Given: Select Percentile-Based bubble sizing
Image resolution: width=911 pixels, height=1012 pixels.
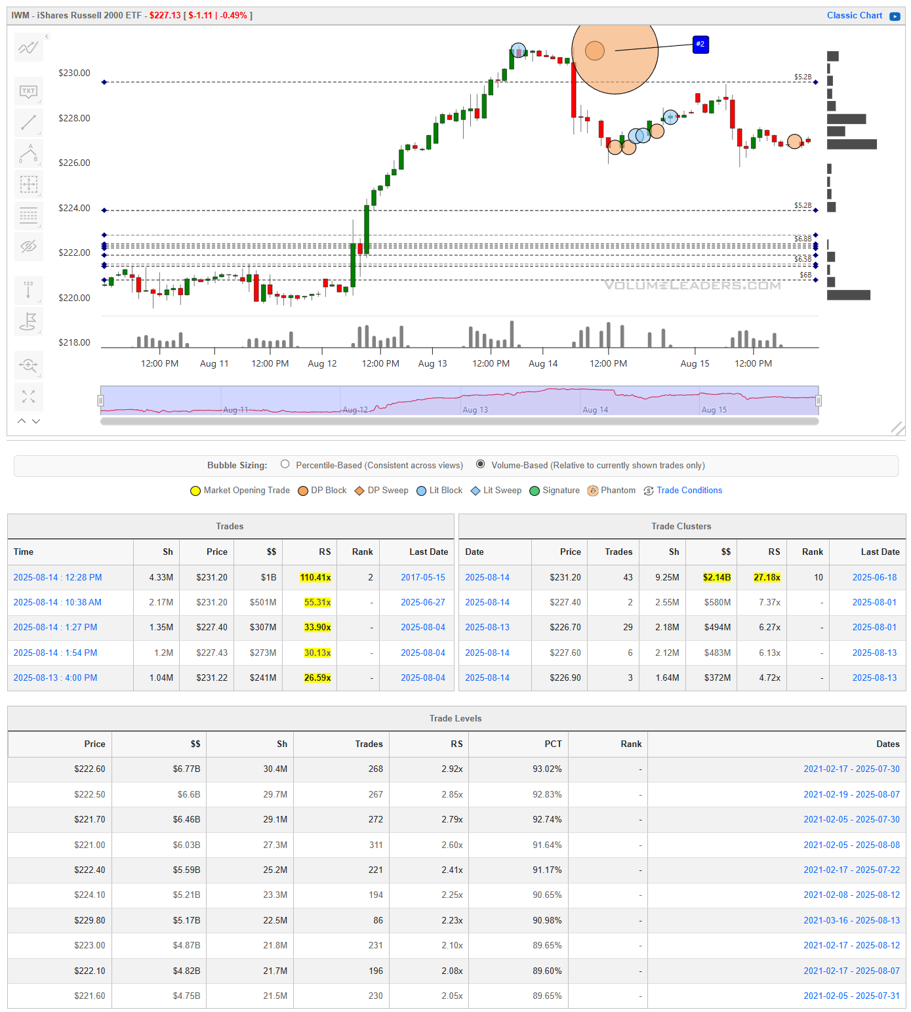Looking at the screenshot, I should point(285,464).
